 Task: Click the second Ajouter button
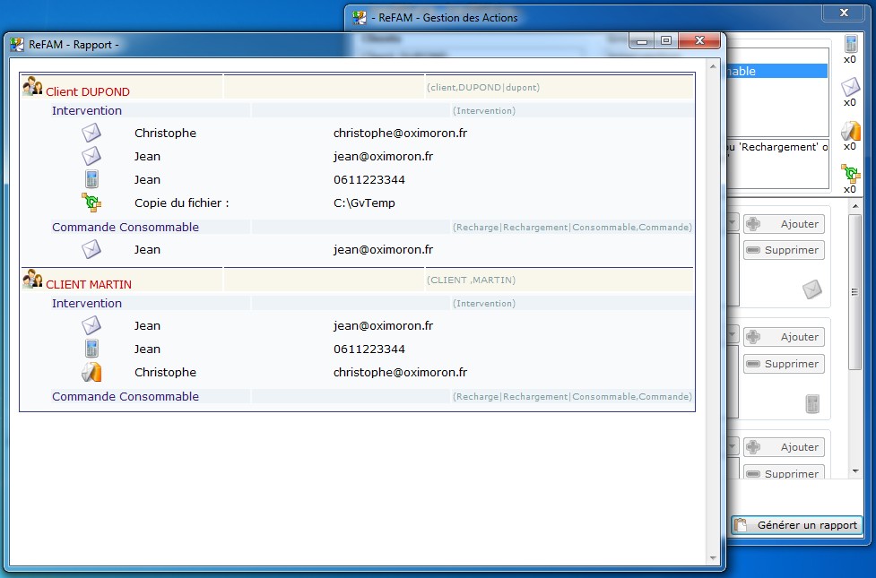tap(784, 337)
